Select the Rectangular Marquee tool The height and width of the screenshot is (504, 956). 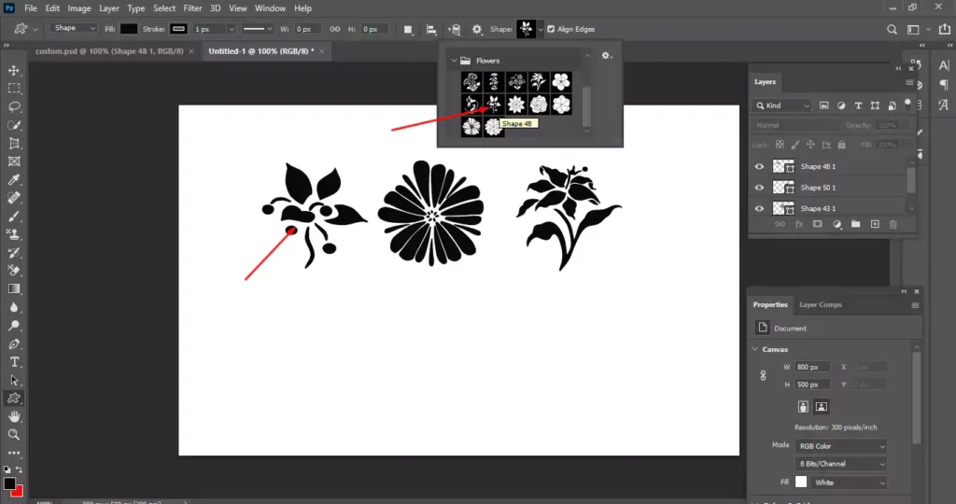pyautogui.click(x=14, y=89)
